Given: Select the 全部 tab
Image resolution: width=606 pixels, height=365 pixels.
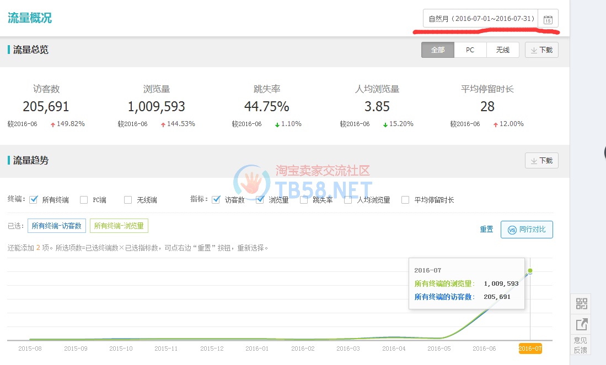Looking at the screenshot, I should [x=438, y=50].
